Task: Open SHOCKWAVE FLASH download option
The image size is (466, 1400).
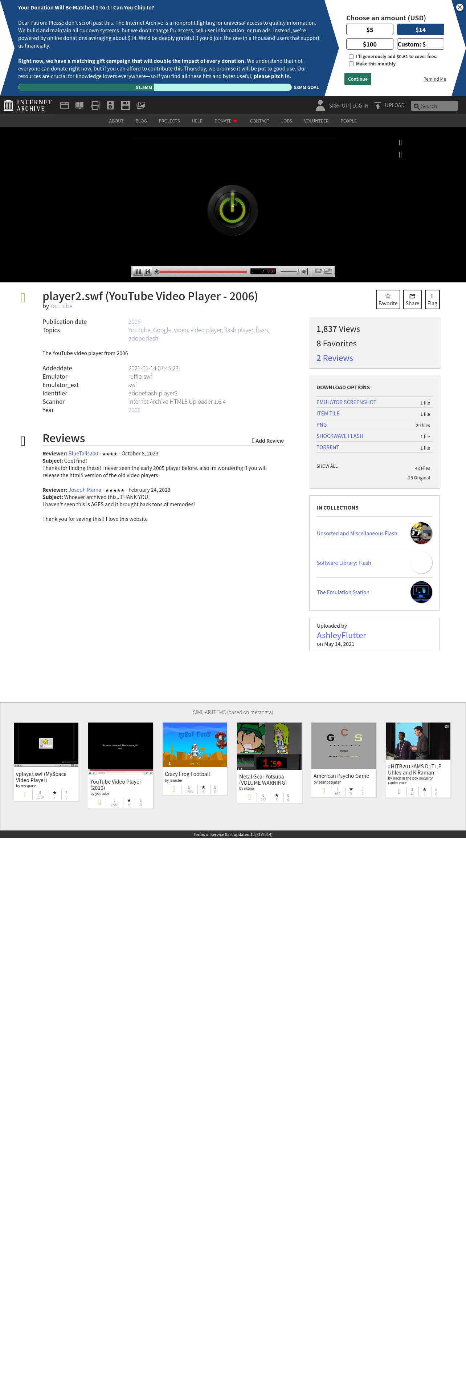Action: point(340,436)
